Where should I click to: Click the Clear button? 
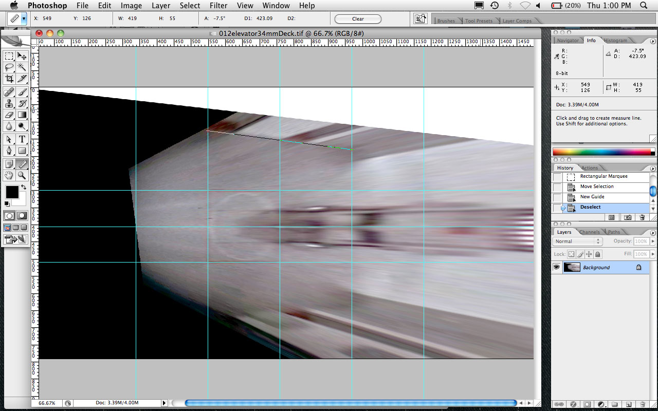(358, 19)
